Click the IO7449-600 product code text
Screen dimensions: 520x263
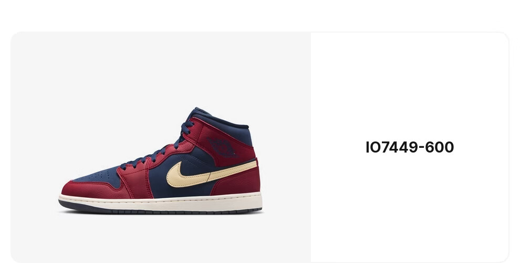(410, 147)
